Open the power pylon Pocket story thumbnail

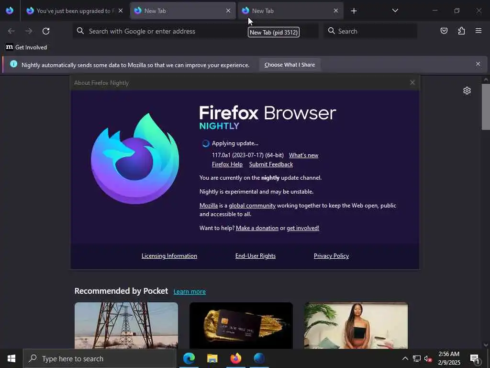click(126, 325)
